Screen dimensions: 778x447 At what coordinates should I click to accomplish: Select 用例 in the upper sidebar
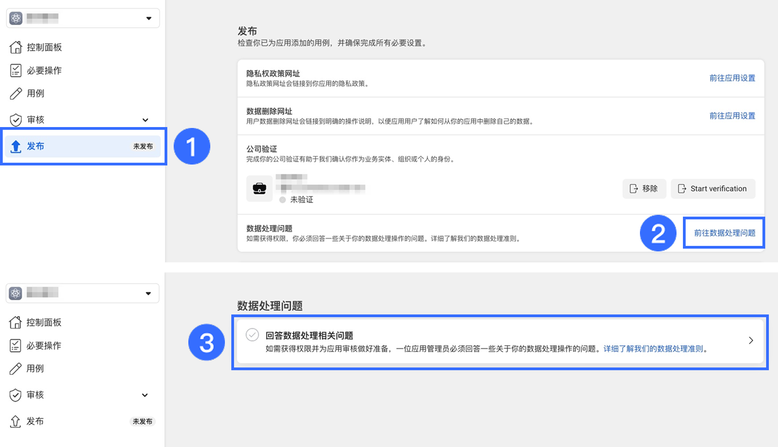pyautogui.click(x=36, y=94)
